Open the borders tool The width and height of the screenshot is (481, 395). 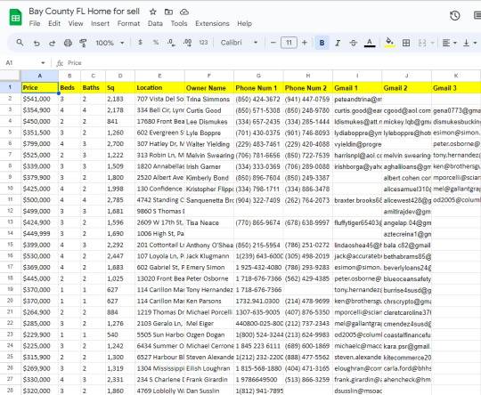pyautogui.click(x=406, y=43)
